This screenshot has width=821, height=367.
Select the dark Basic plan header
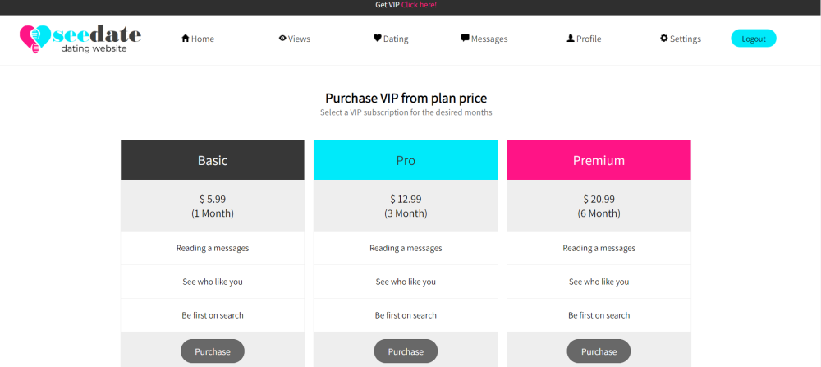(213, 160)
